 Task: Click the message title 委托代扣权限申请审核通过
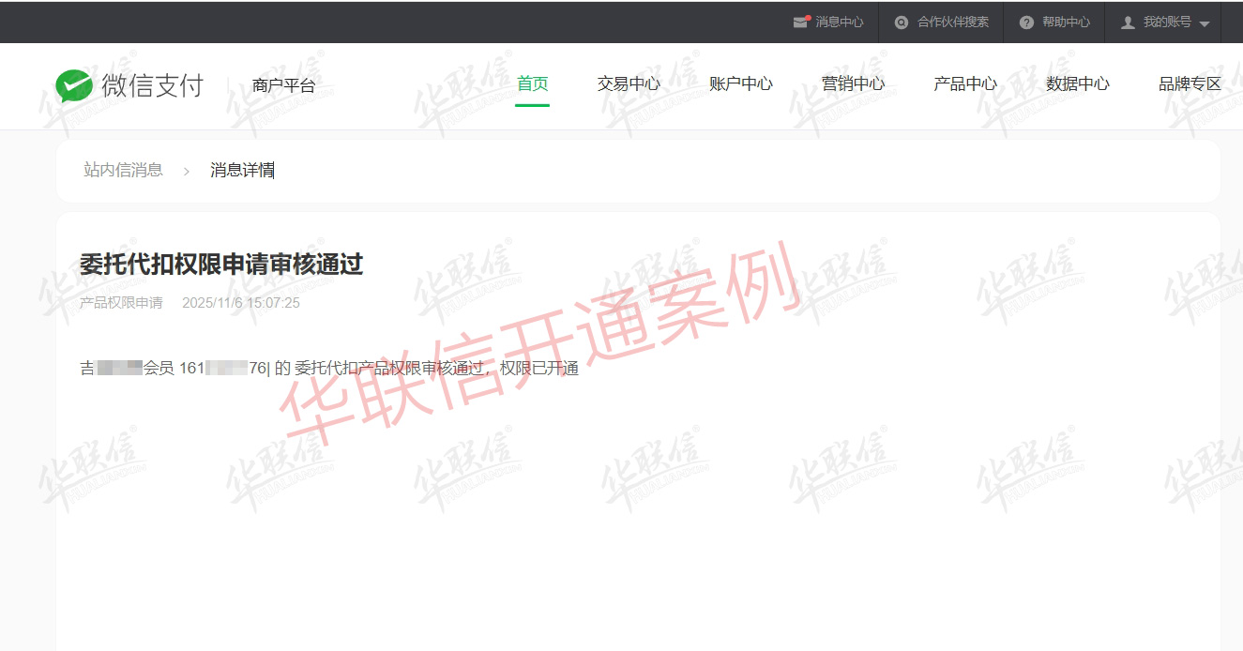click(x=221, y=265)
